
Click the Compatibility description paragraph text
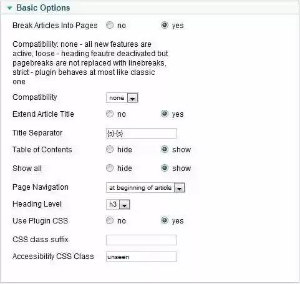[90, 63]
